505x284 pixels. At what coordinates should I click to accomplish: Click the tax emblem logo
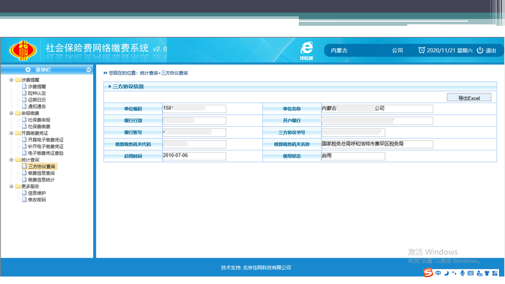pyautogui.click(x=23, y=50)
